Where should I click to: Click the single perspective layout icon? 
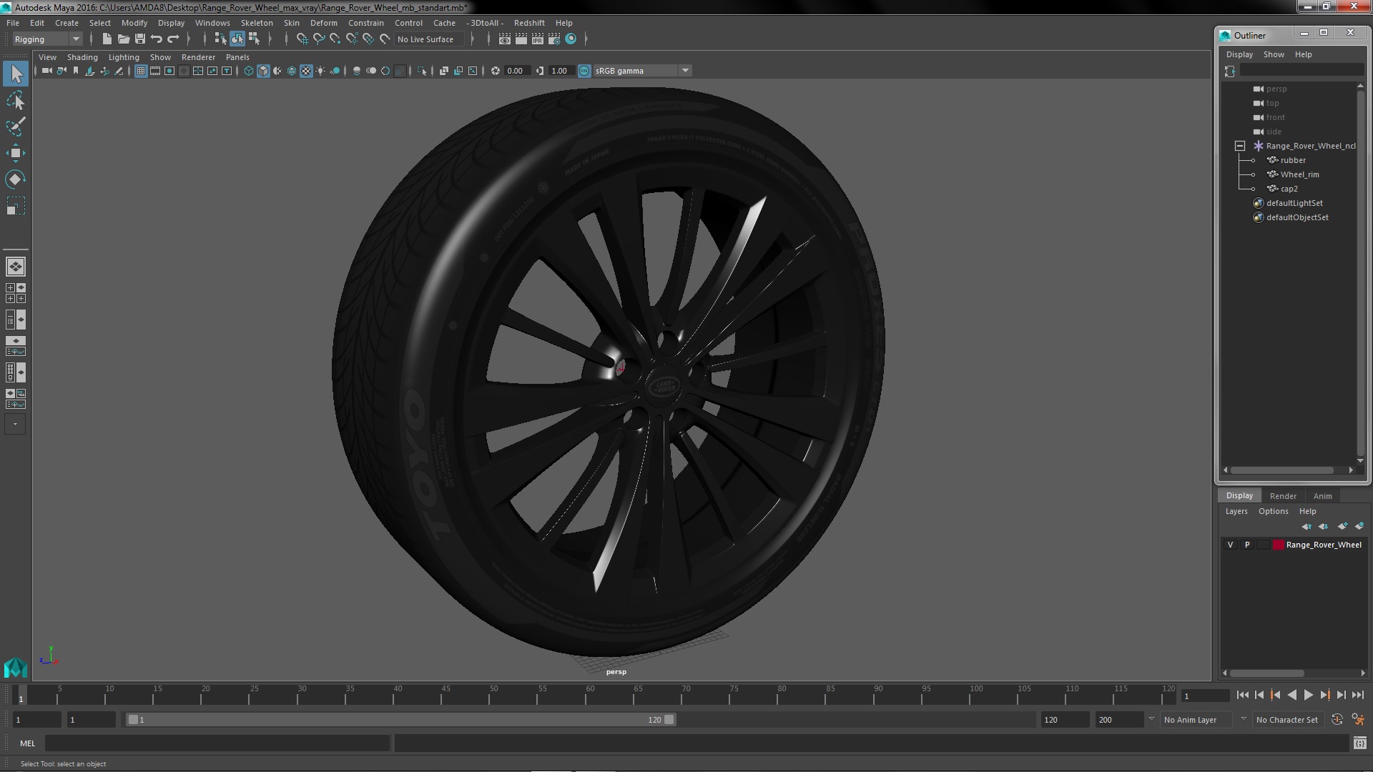click(16, 267)
